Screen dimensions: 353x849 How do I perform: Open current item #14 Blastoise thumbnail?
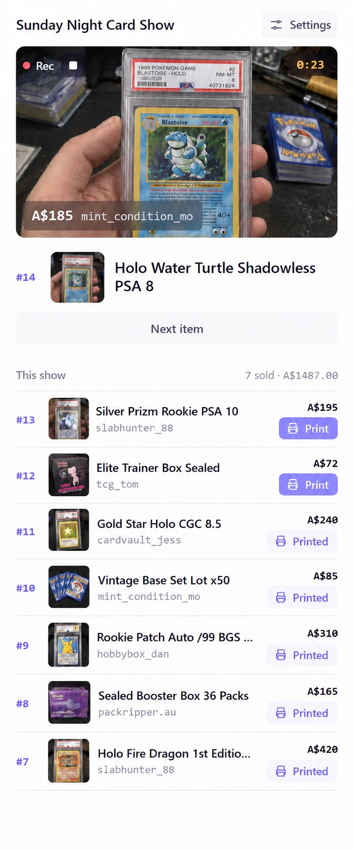tap(77, 277)
